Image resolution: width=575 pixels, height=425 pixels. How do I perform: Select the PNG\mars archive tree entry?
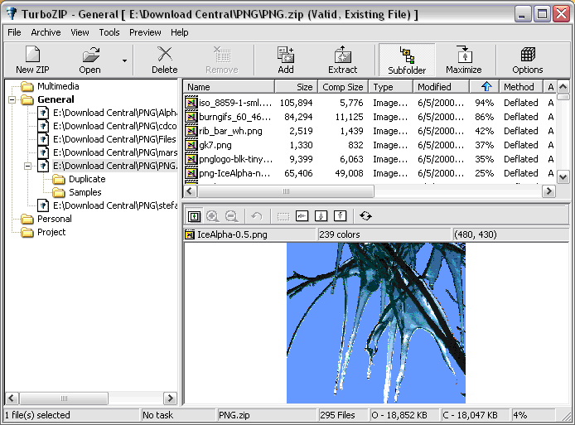click(x=115, y=152)
